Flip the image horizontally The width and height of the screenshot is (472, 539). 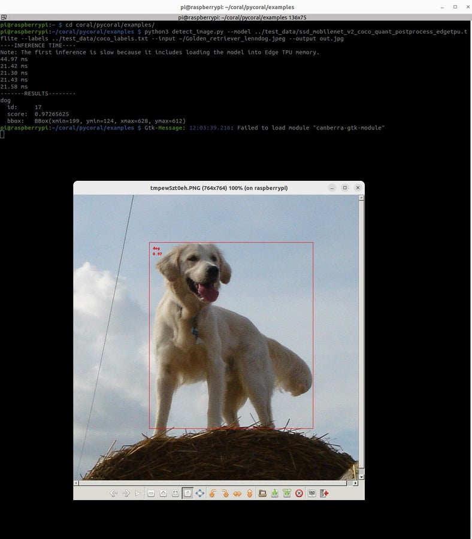237,493
